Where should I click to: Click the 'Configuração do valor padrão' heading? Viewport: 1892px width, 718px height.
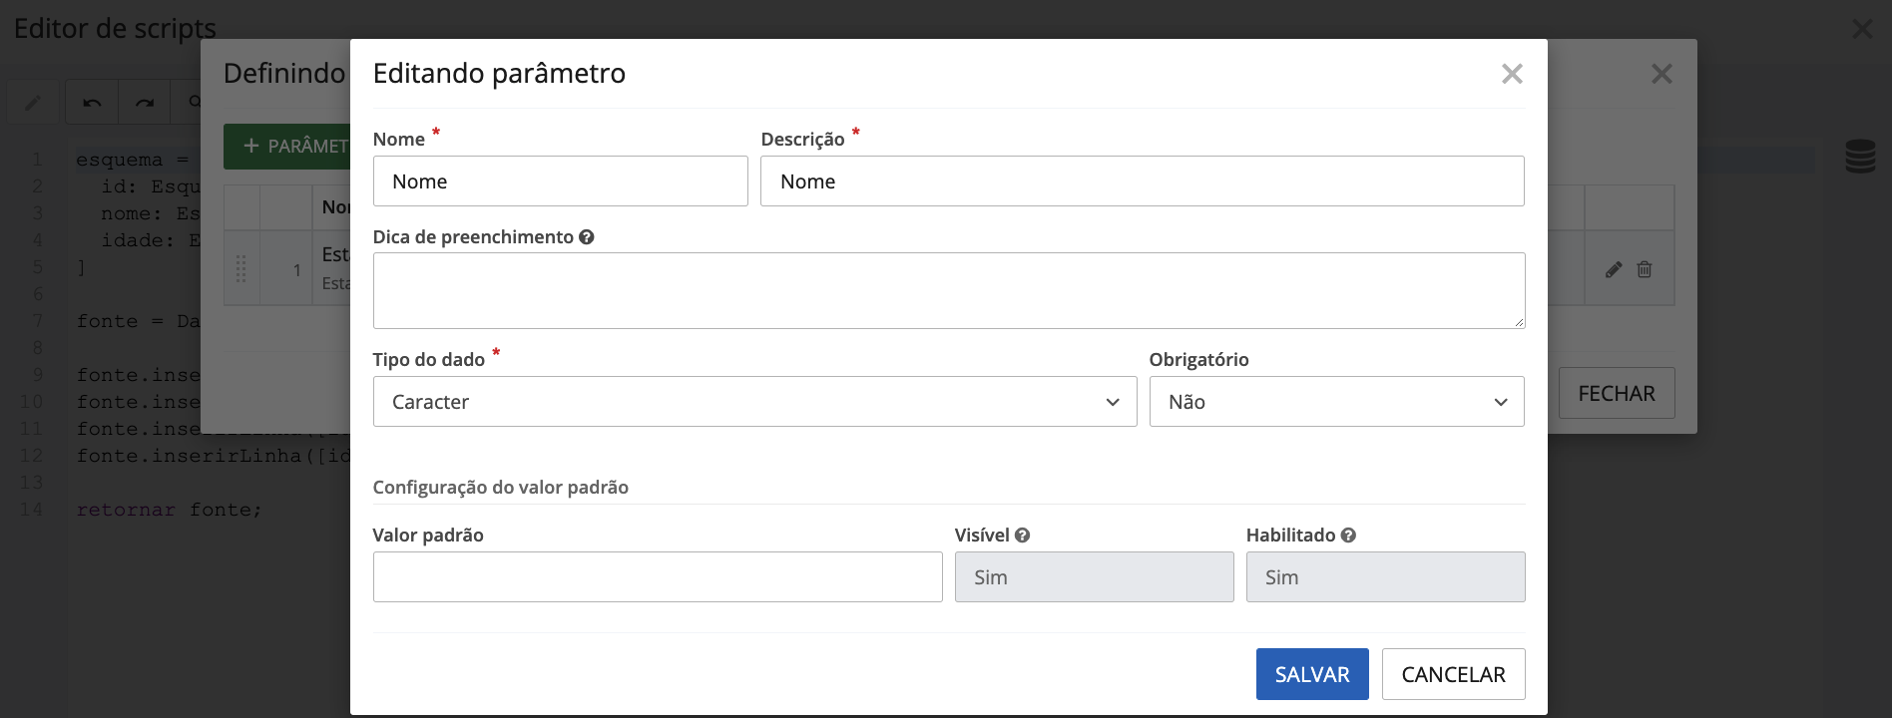(x=501, y=488)
